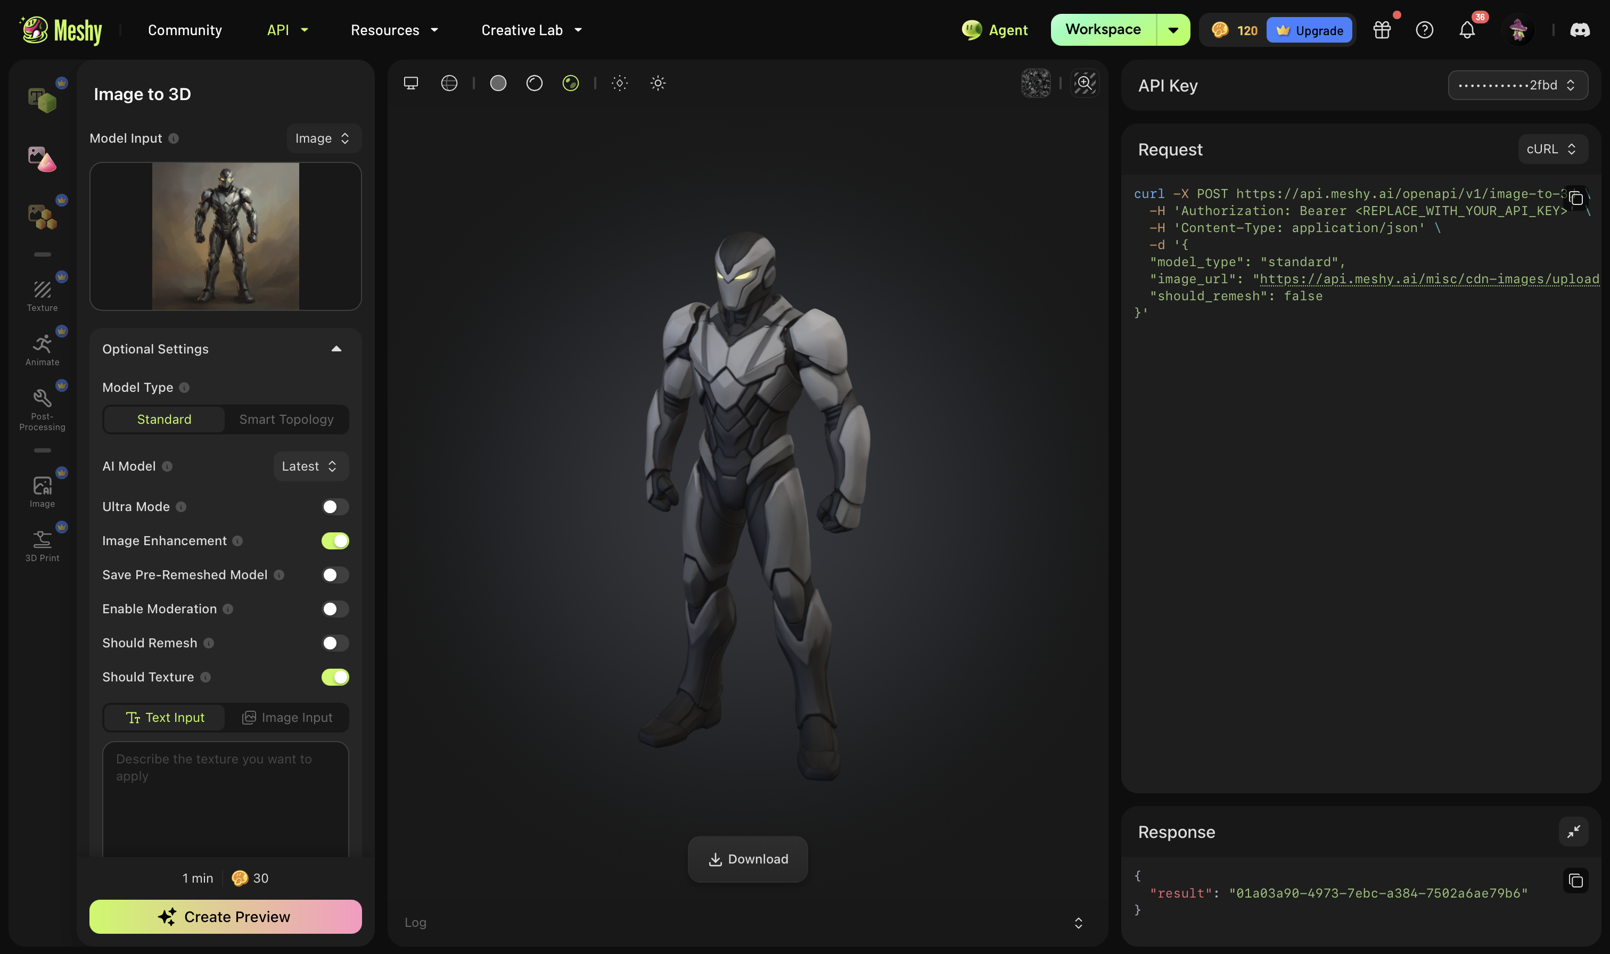Open the Text to 3D sidebar icon
Viewport: 1610px width, 954px height.
click(x=42, y=100)
